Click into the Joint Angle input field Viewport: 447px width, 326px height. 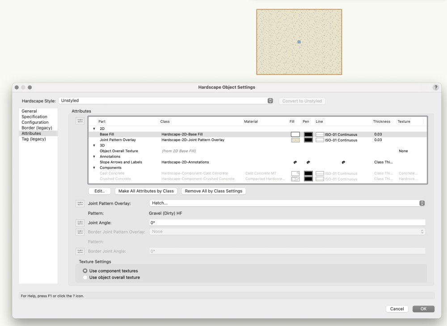[287, 222]
